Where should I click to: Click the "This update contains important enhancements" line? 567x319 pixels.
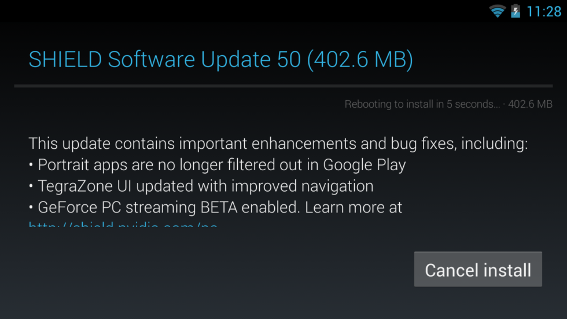click(x=278, y=144)
